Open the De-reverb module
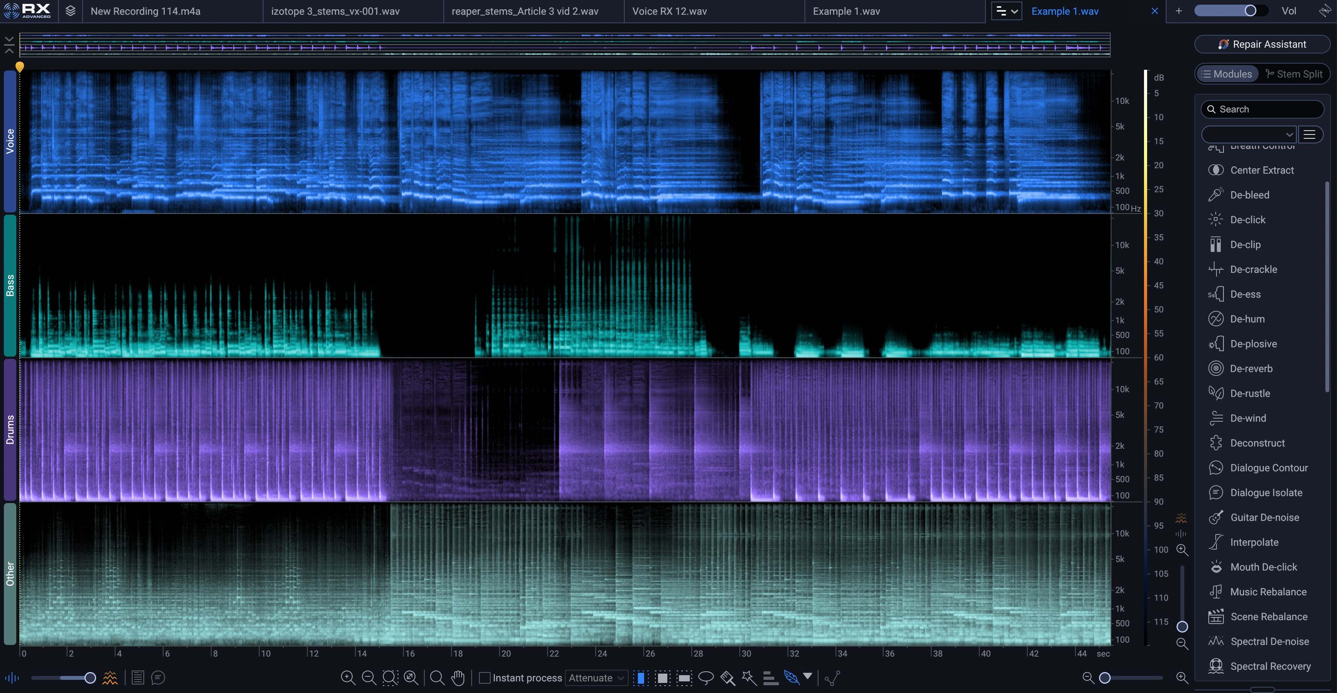This screenshot has width=1337, height=693. pyautogui.click(x=1251, y=369)
